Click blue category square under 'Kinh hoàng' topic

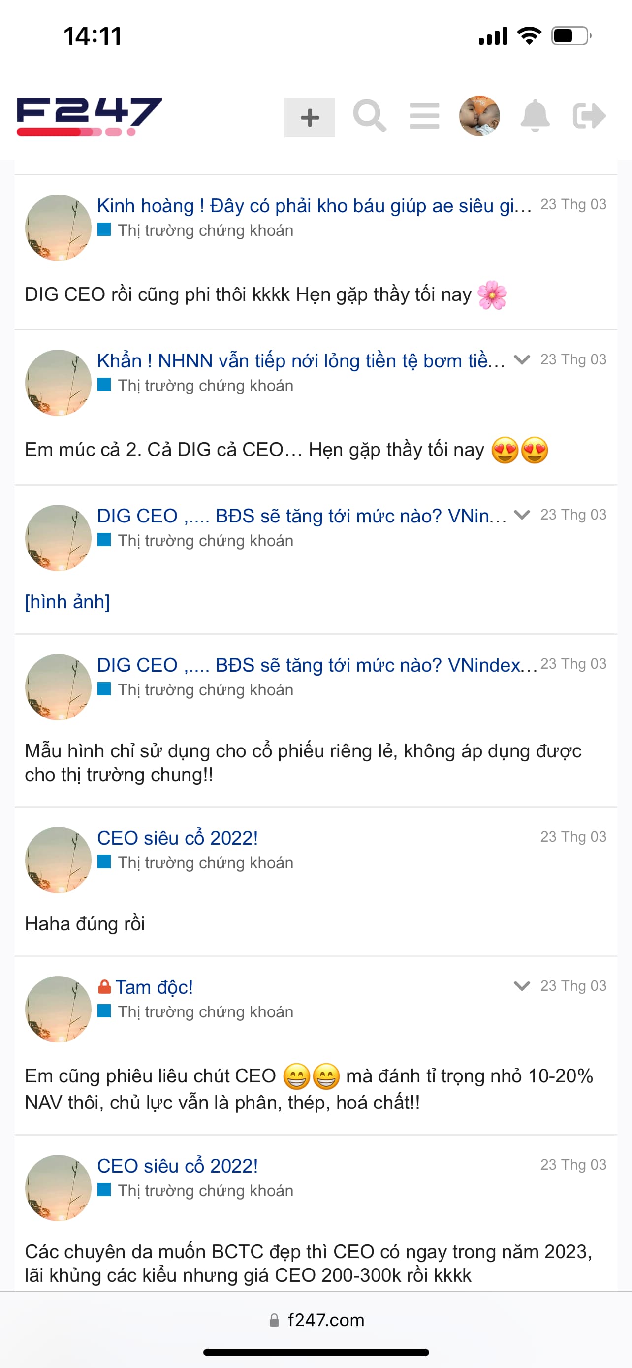[x=104, y=230]
